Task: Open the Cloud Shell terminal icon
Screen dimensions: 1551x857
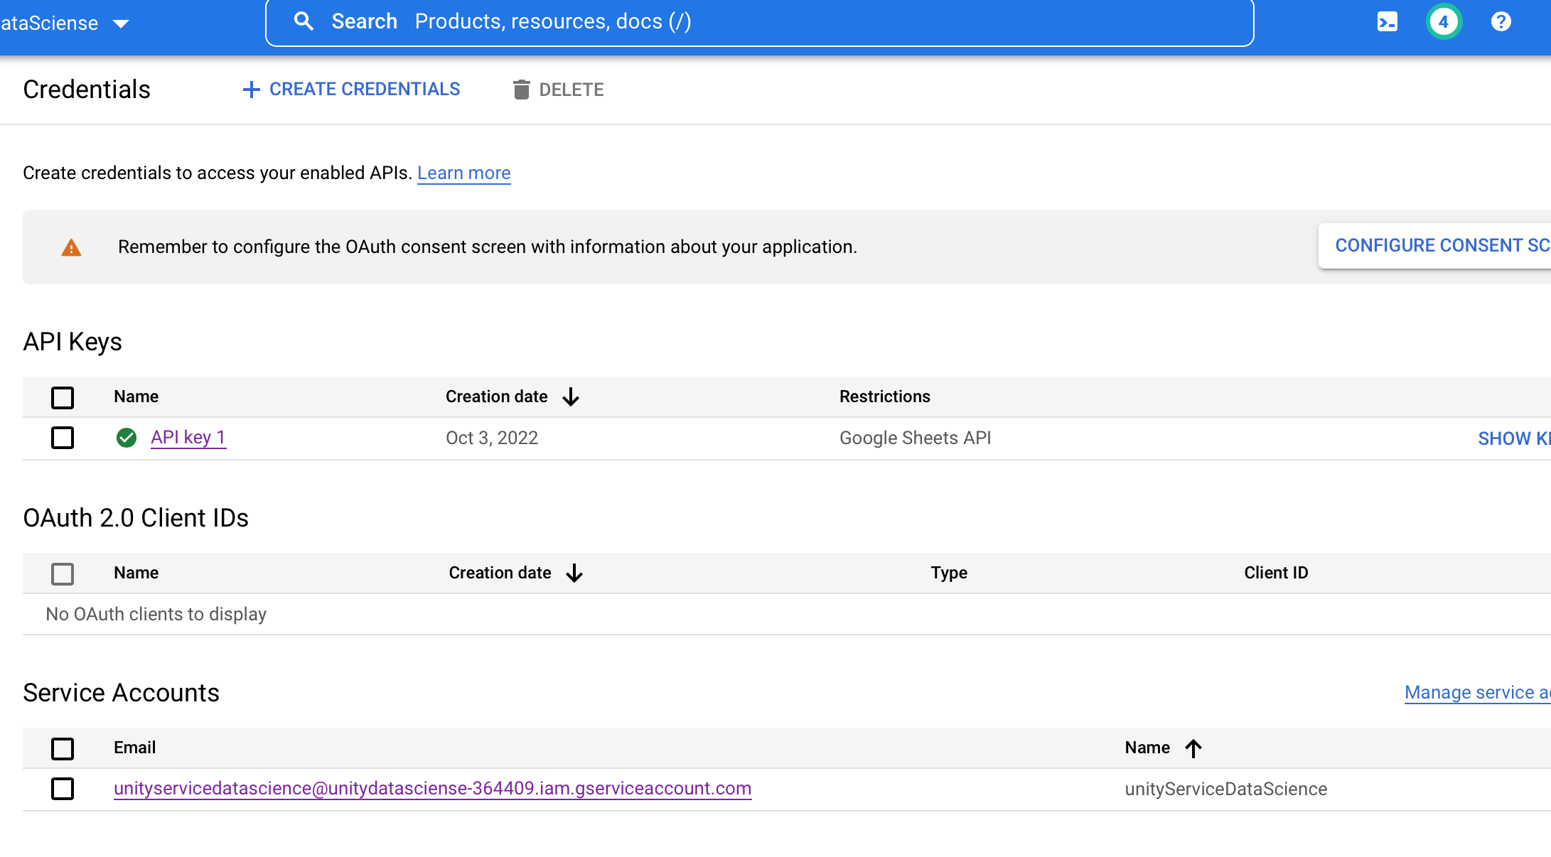Action: pyautogui.click(x=1387, y=21)
